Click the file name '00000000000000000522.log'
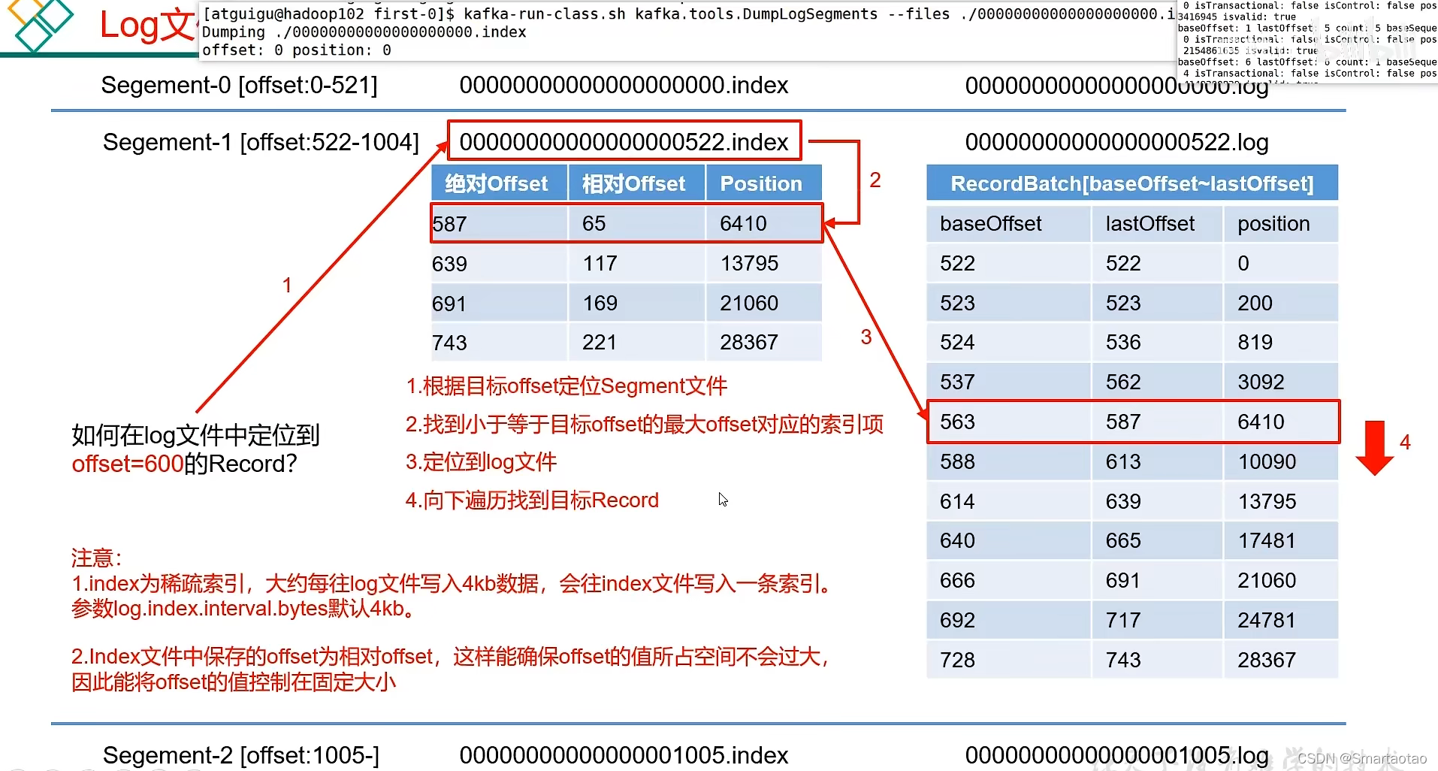 [1116, 142]
